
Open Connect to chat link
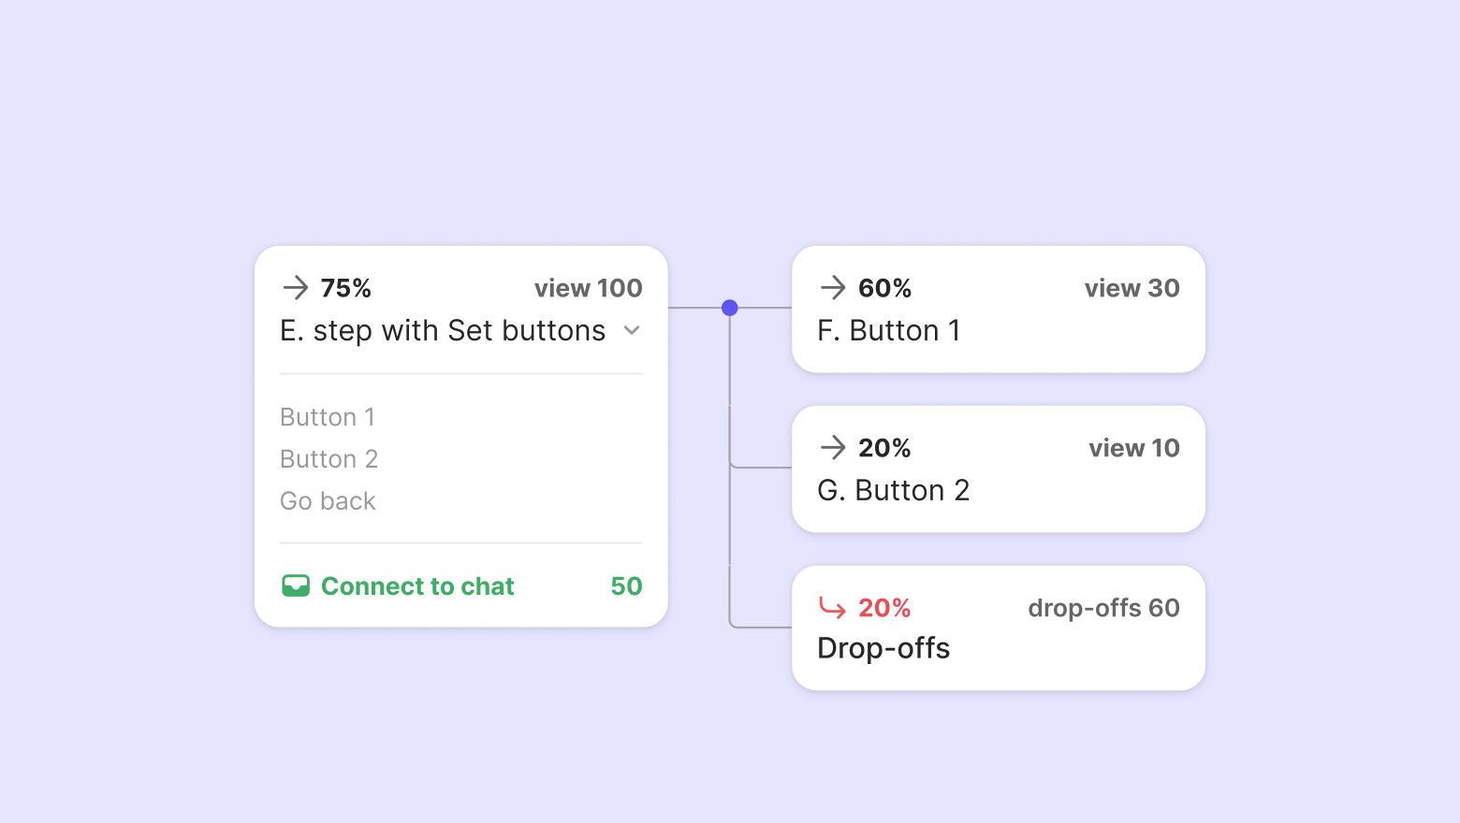(x=417, y=586)
